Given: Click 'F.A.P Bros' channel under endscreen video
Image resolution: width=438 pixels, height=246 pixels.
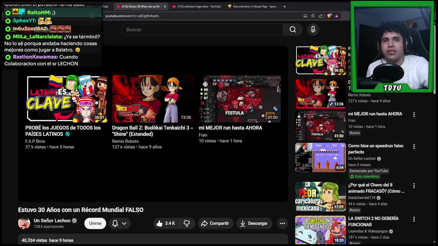Looking at the screenshot, I should (35, 141).
